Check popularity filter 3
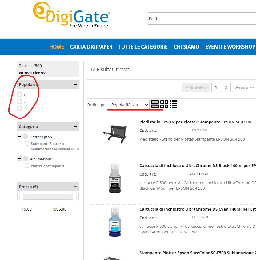 [20, 109]
